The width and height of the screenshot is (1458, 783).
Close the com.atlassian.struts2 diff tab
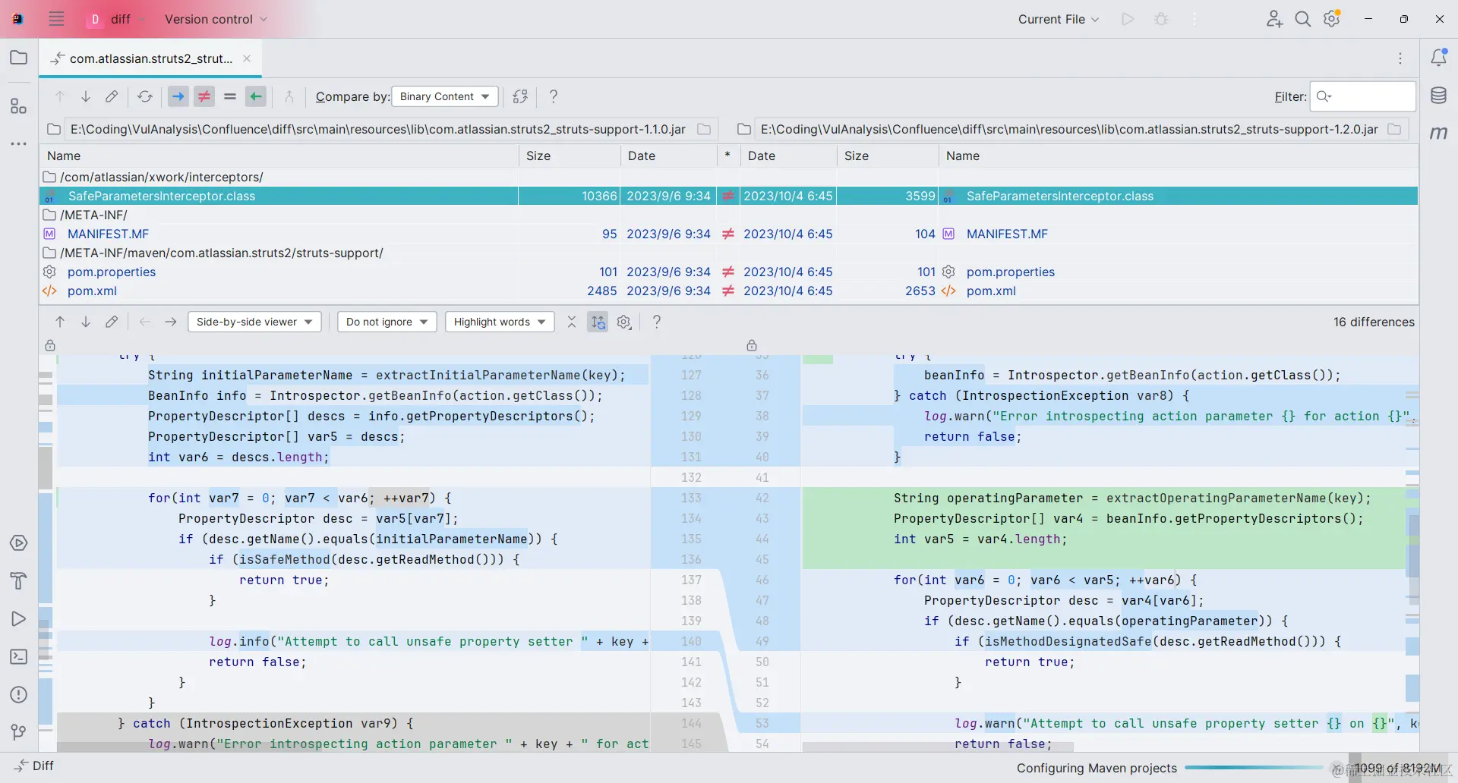[x=247, y=58]
